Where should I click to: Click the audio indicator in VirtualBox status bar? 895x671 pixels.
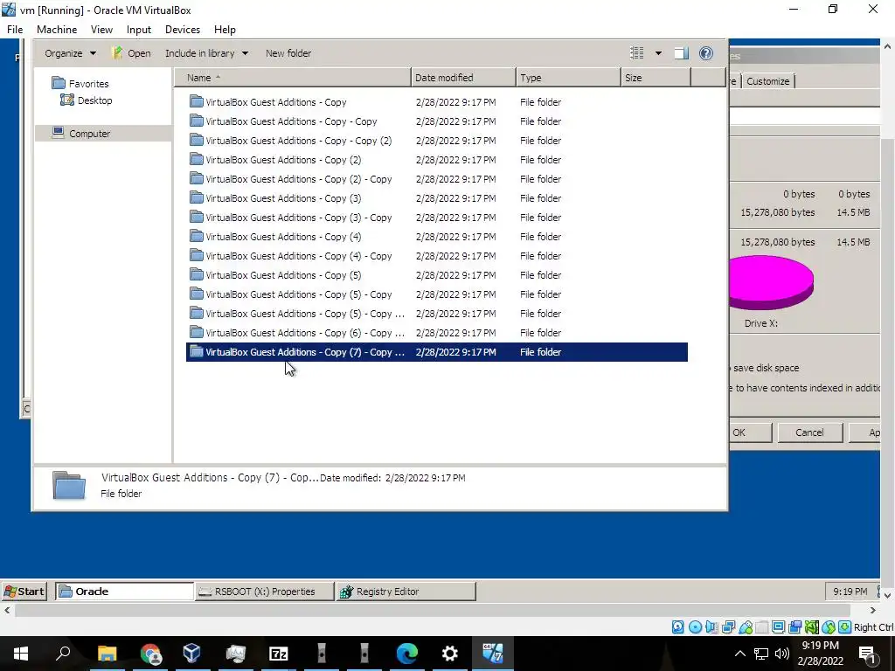[x=711, y=627]
